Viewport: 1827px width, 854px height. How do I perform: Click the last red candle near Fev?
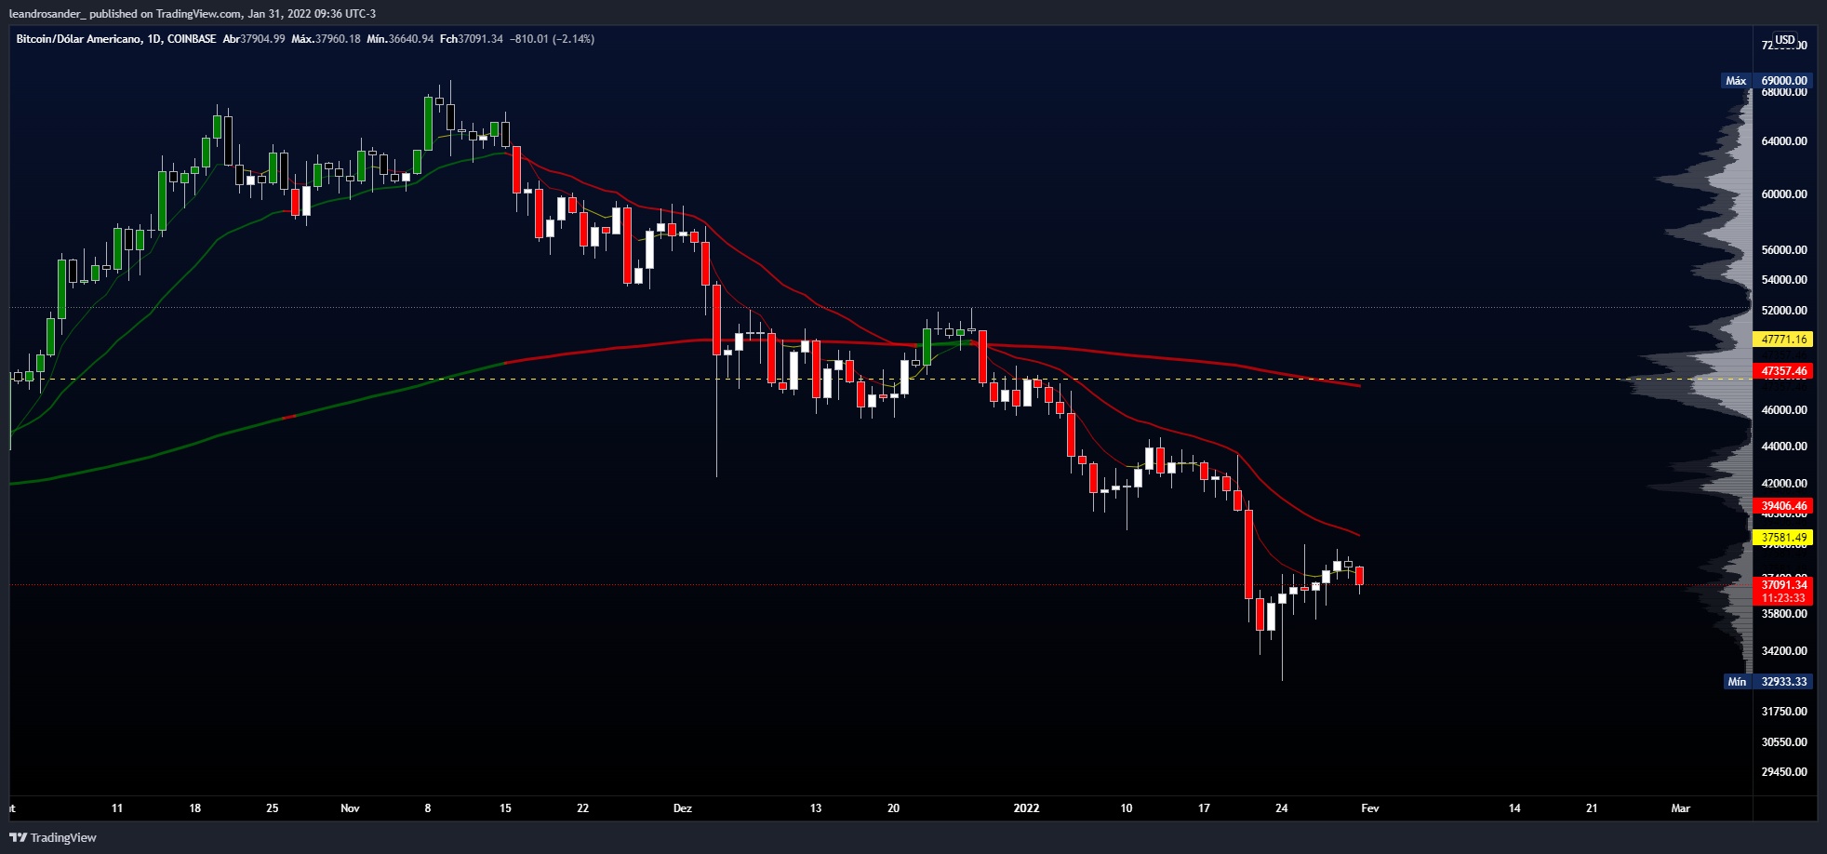coord(1360,576)
